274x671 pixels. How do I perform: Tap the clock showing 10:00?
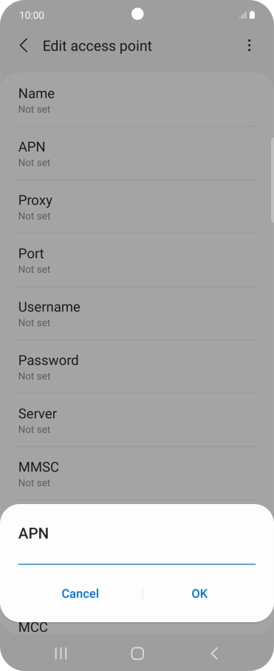[32, 16]
